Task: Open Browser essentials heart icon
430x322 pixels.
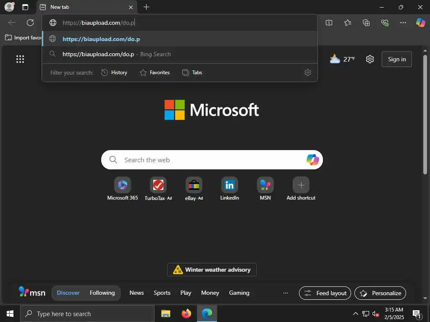Action: click(385, 23)
